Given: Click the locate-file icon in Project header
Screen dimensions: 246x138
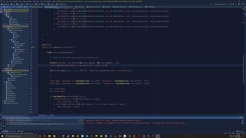Looking at the screenshot, I should coord(19,7).
